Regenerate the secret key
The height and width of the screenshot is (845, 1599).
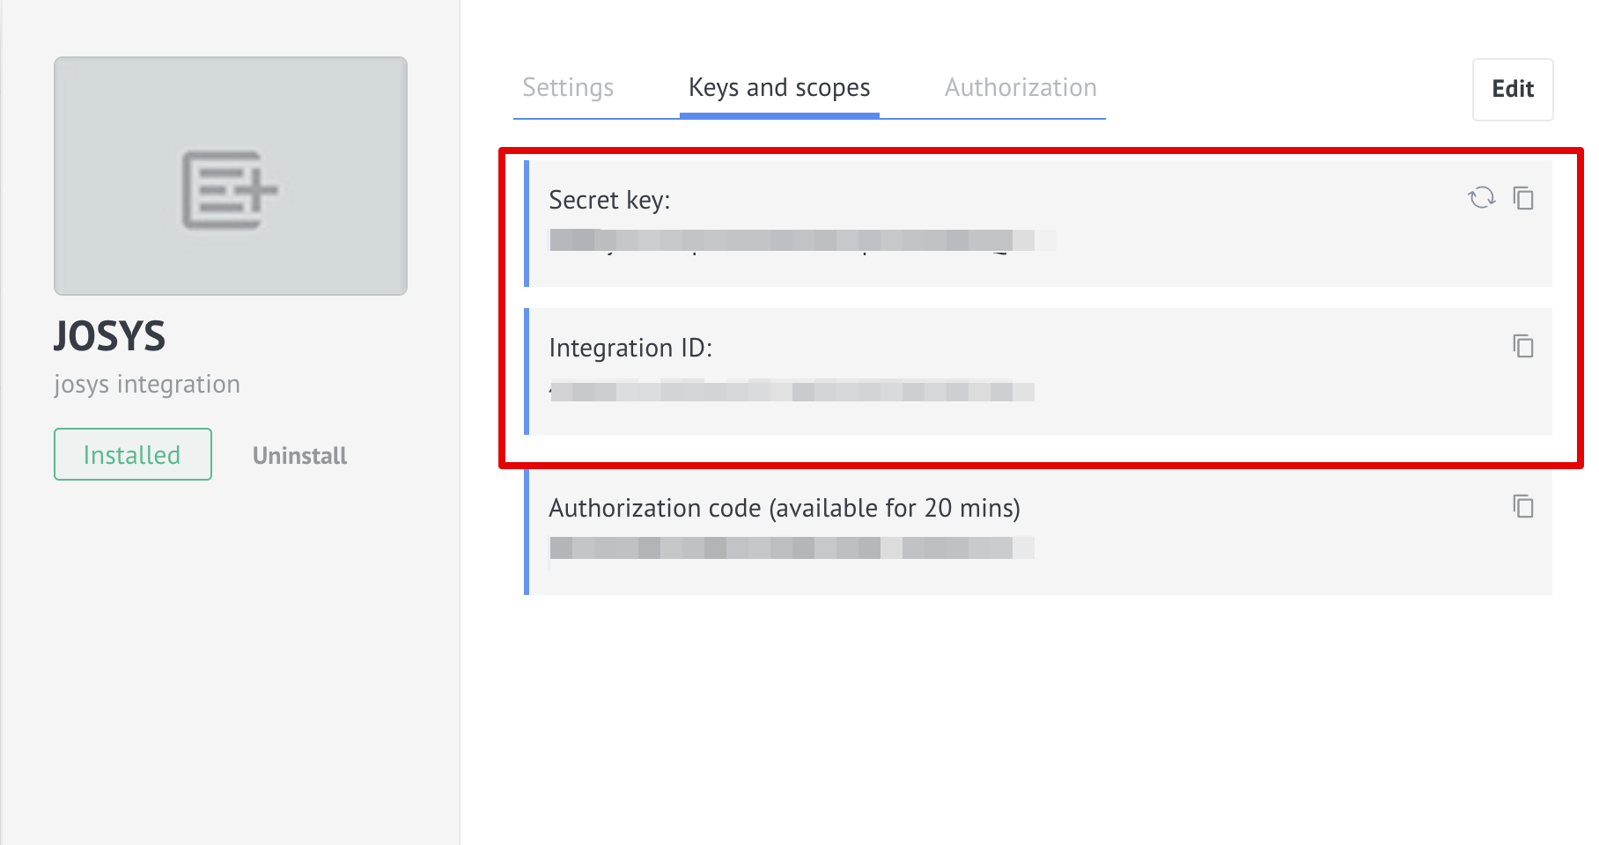1481,198
